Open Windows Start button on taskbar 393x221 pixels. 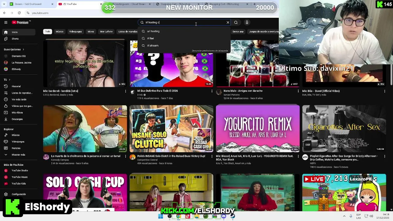(160, 216)
